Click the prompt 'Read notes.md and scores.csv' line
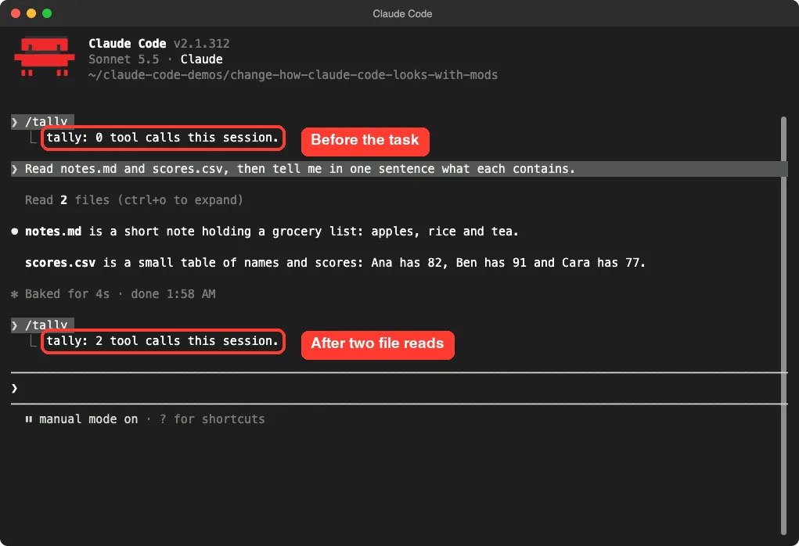 (399, 169)
